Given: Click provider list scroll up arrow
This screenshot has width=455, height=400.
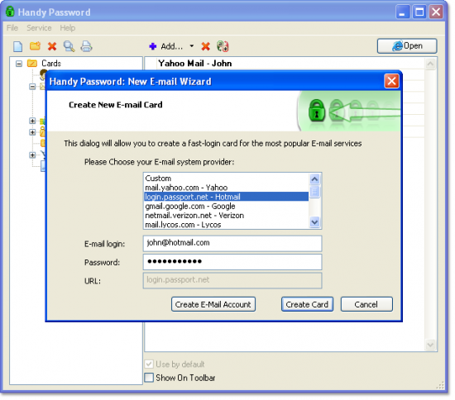Looking at the screenshot, I should (315, 179).
